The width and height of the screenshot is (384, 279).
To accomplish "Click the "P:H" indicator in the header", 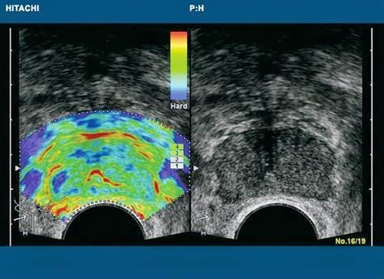I will coord(196,8).
